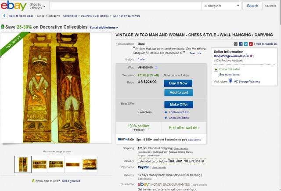Click the eBay logo
Image resolution: width=281 pixels, height=191 pixels.
pyautogui.click(x=14, y=6)
